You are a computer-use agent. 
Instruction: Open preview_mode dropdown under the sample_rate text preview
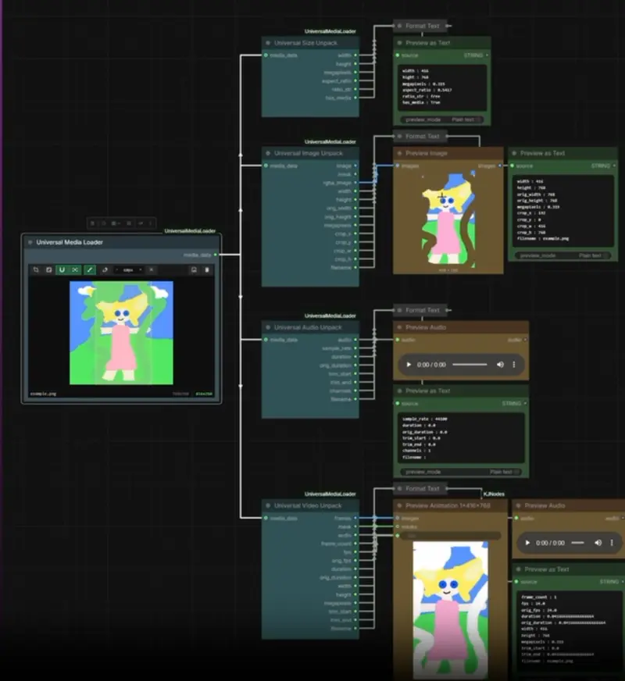tap(461, 472)
